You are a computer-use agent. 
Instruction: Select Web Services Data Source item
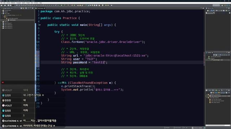217,101
